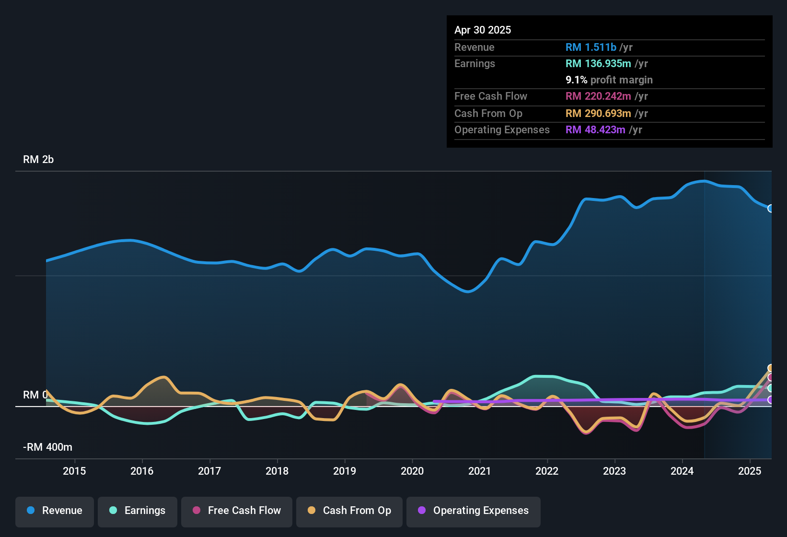Click the purple Operating Expenses endpoint marker
Screen dimensions: 787x537
770,399
